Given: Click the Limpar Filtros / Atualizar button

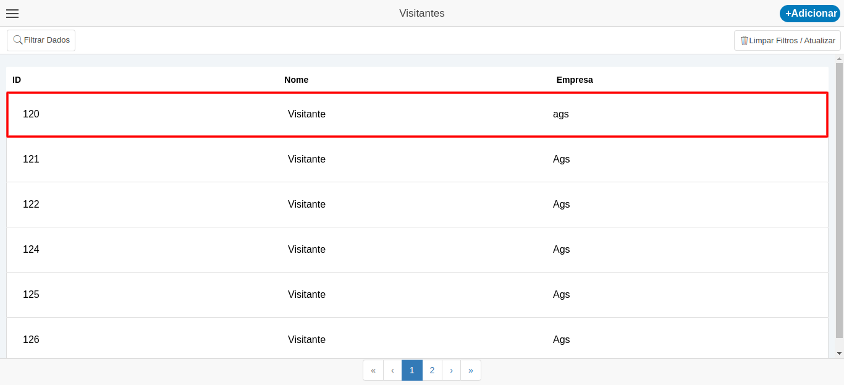Looking at the screenshot, I should 787,41.
